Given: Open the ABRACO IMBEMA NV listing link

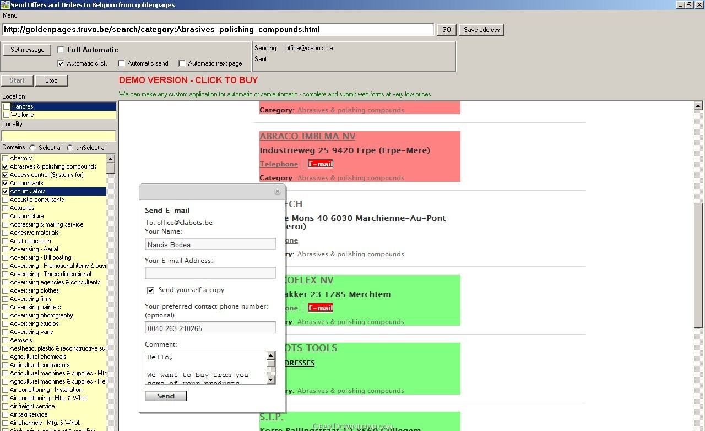Looking at the screenshot, I should pos(307,137).
